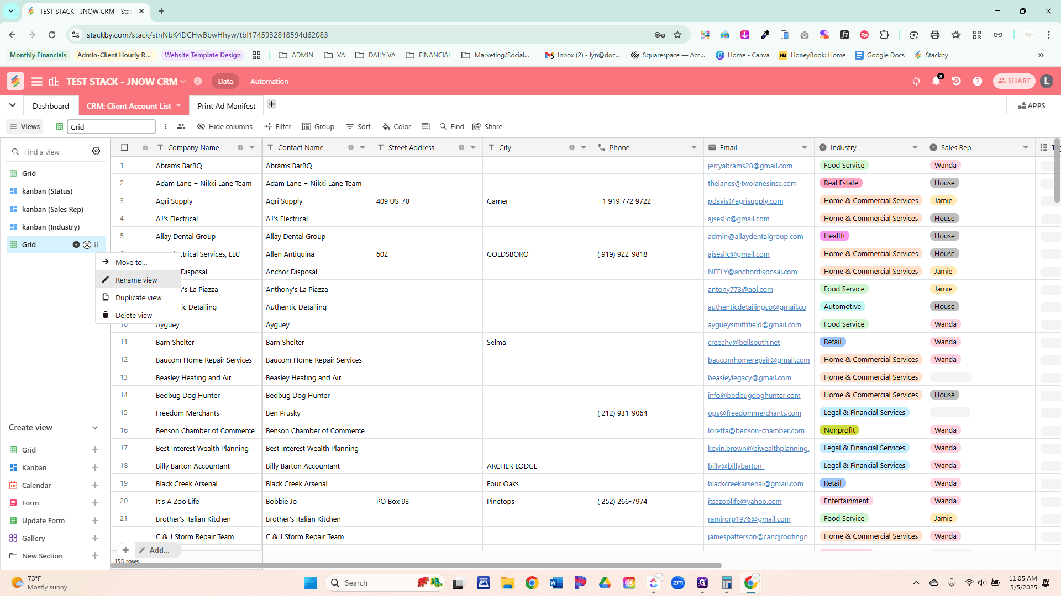Viewport: 1061px width, 596px height.
Task: Click Hide columns in toolbar
Action: pos(225,126)
